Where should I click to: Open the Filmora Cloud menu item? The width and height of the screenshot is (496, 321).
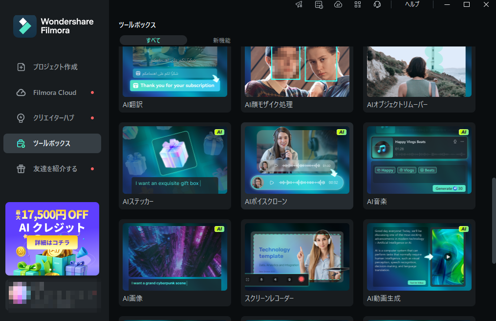tap(52, 92)
